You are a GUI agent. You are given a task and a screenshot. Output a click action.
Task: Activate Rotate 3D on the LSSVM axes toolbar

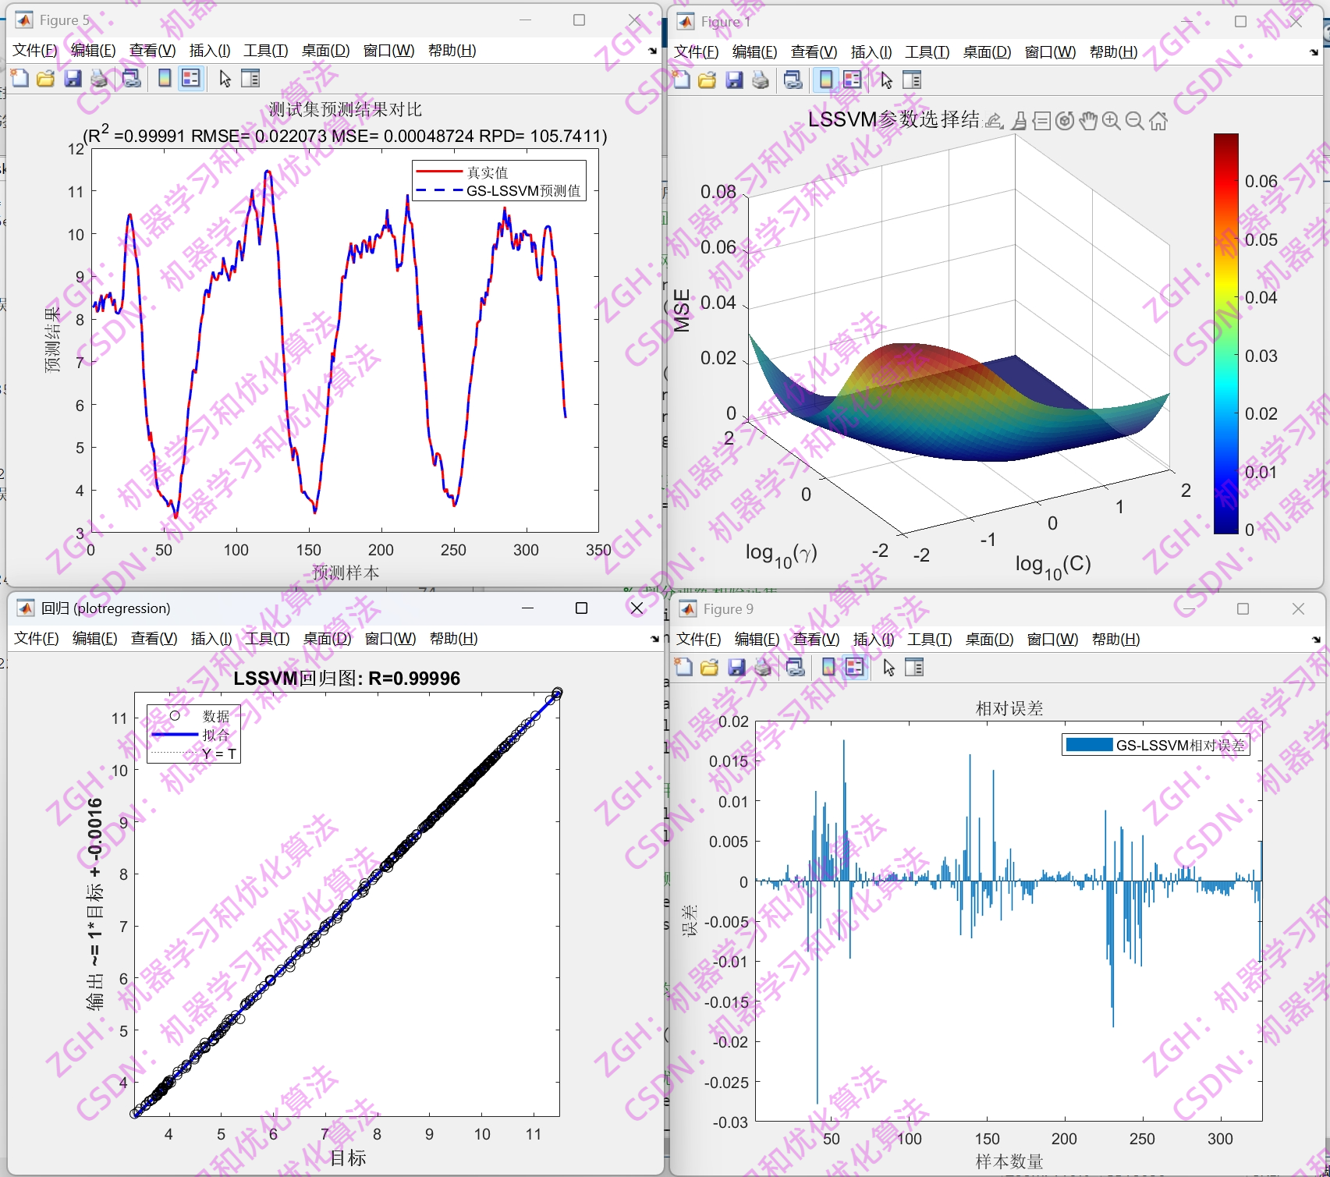coord(1065,121)
